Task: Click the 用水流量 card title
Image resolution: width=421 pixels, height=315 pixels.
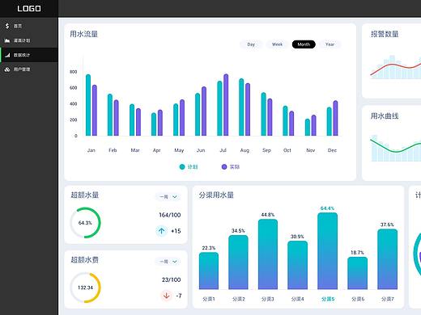Action: pyautogui.click(x=83, y=34)
